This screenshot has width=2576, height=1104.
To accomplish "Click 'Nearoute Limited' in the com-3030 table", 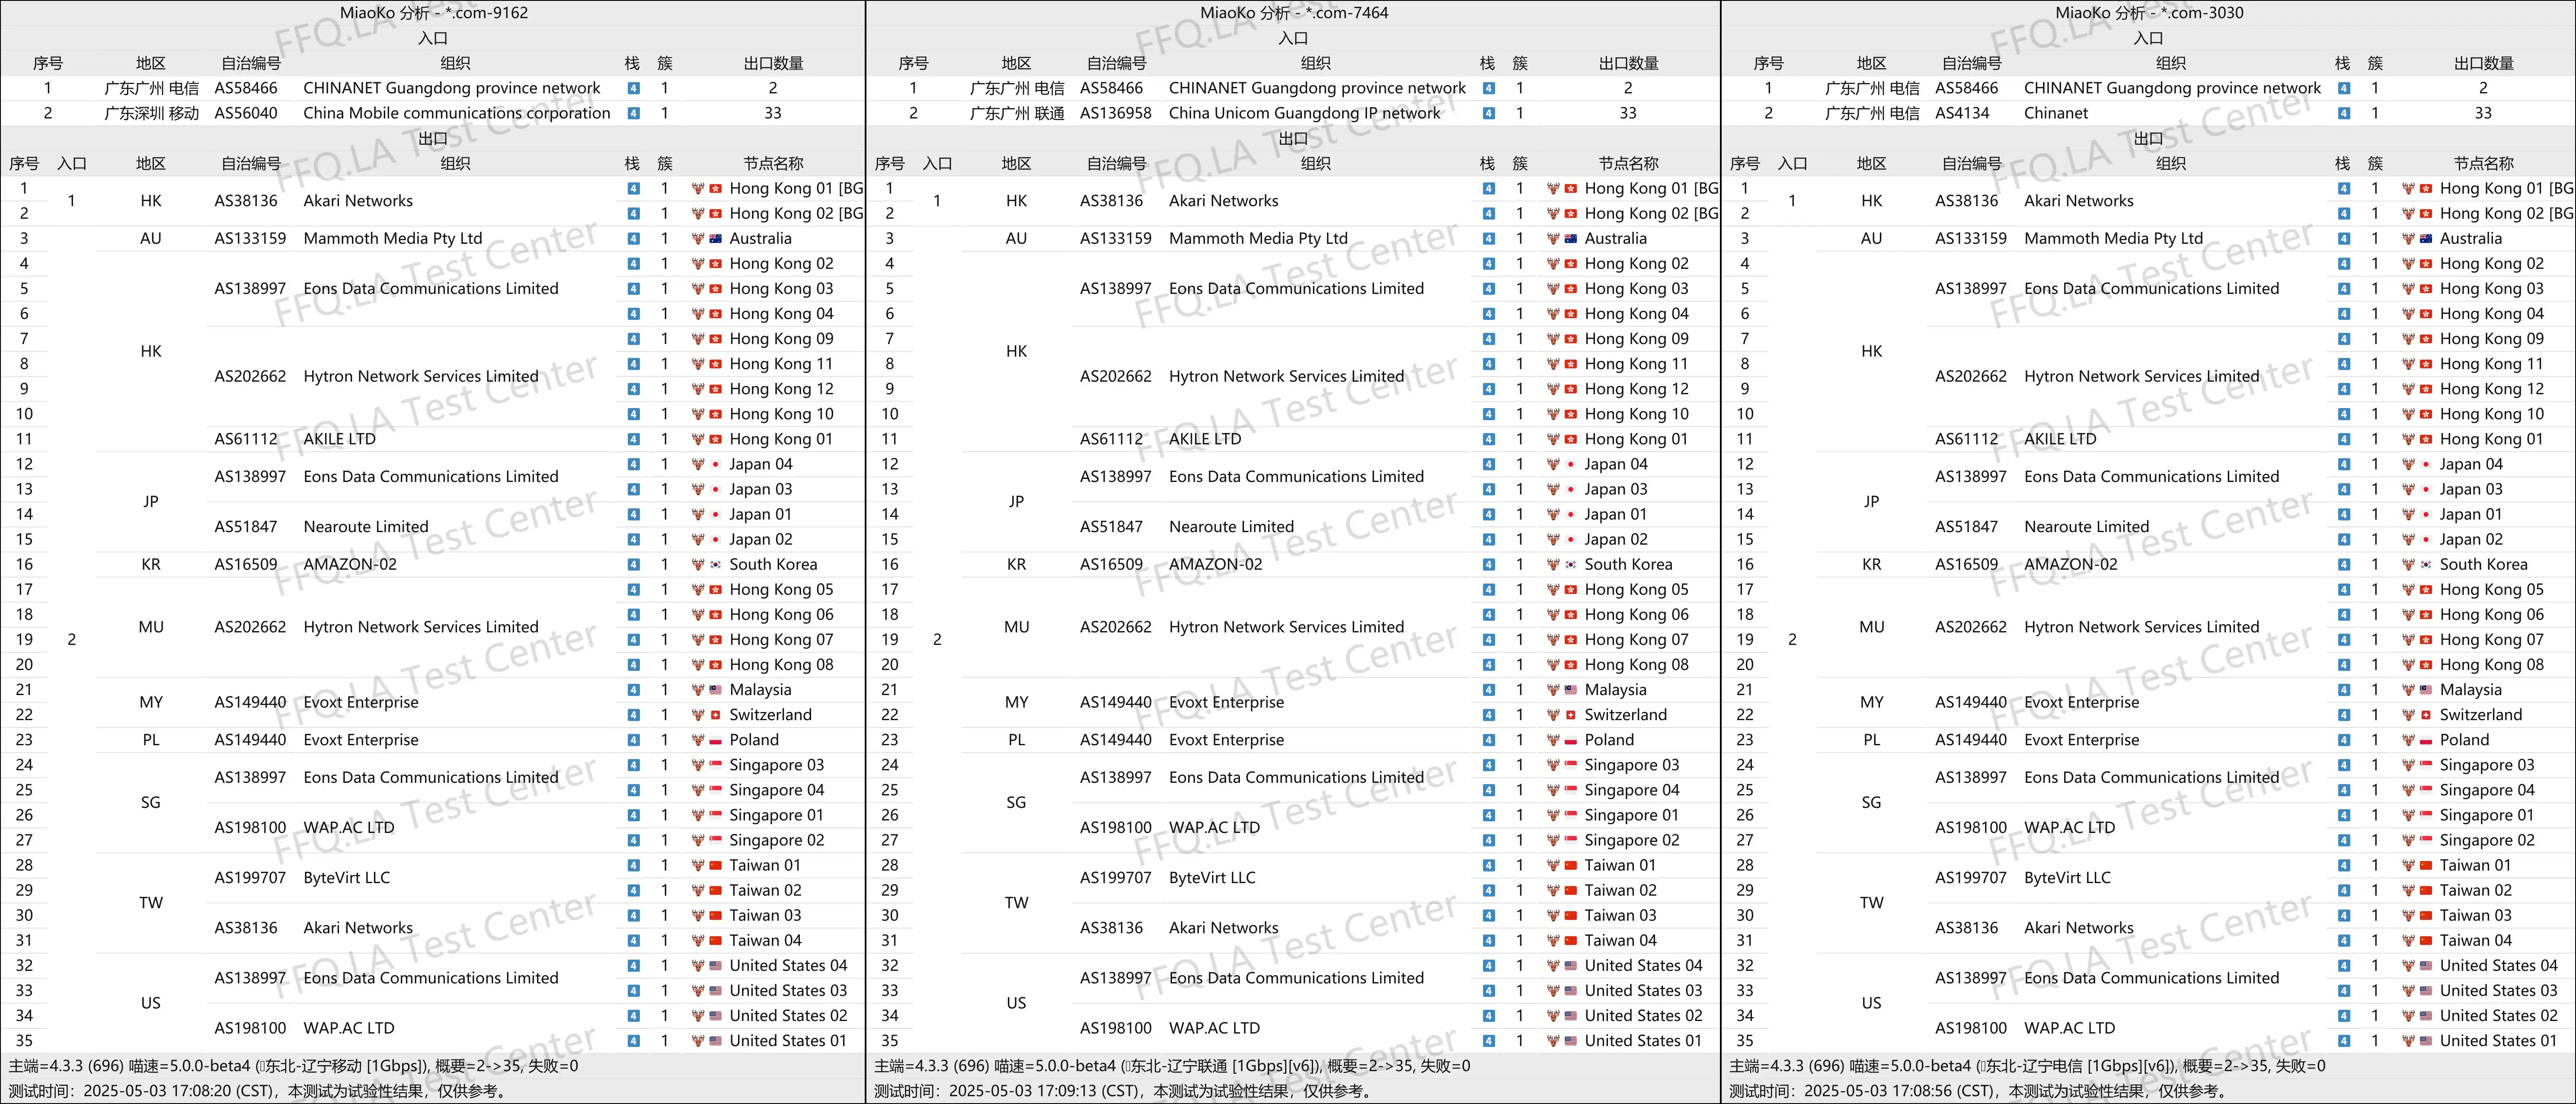I will point(2086,527).
